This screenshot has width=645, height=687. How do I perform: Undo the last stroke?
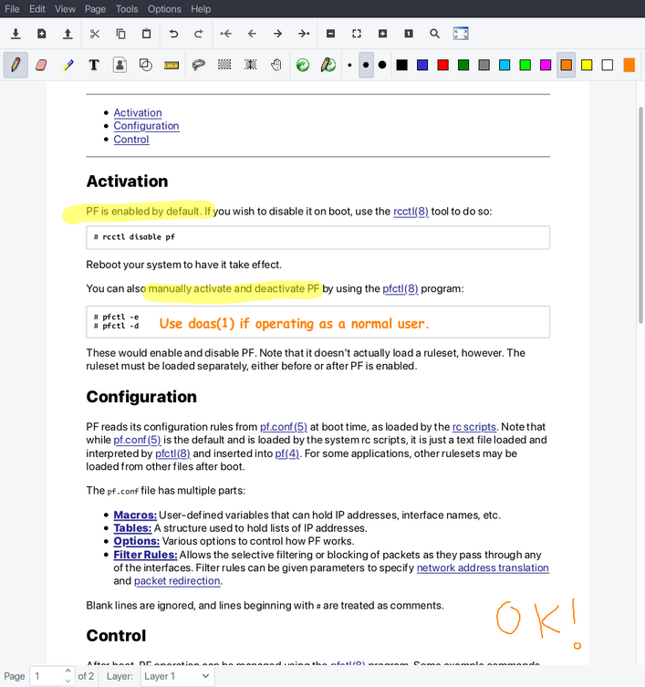[x=173, y=34]
